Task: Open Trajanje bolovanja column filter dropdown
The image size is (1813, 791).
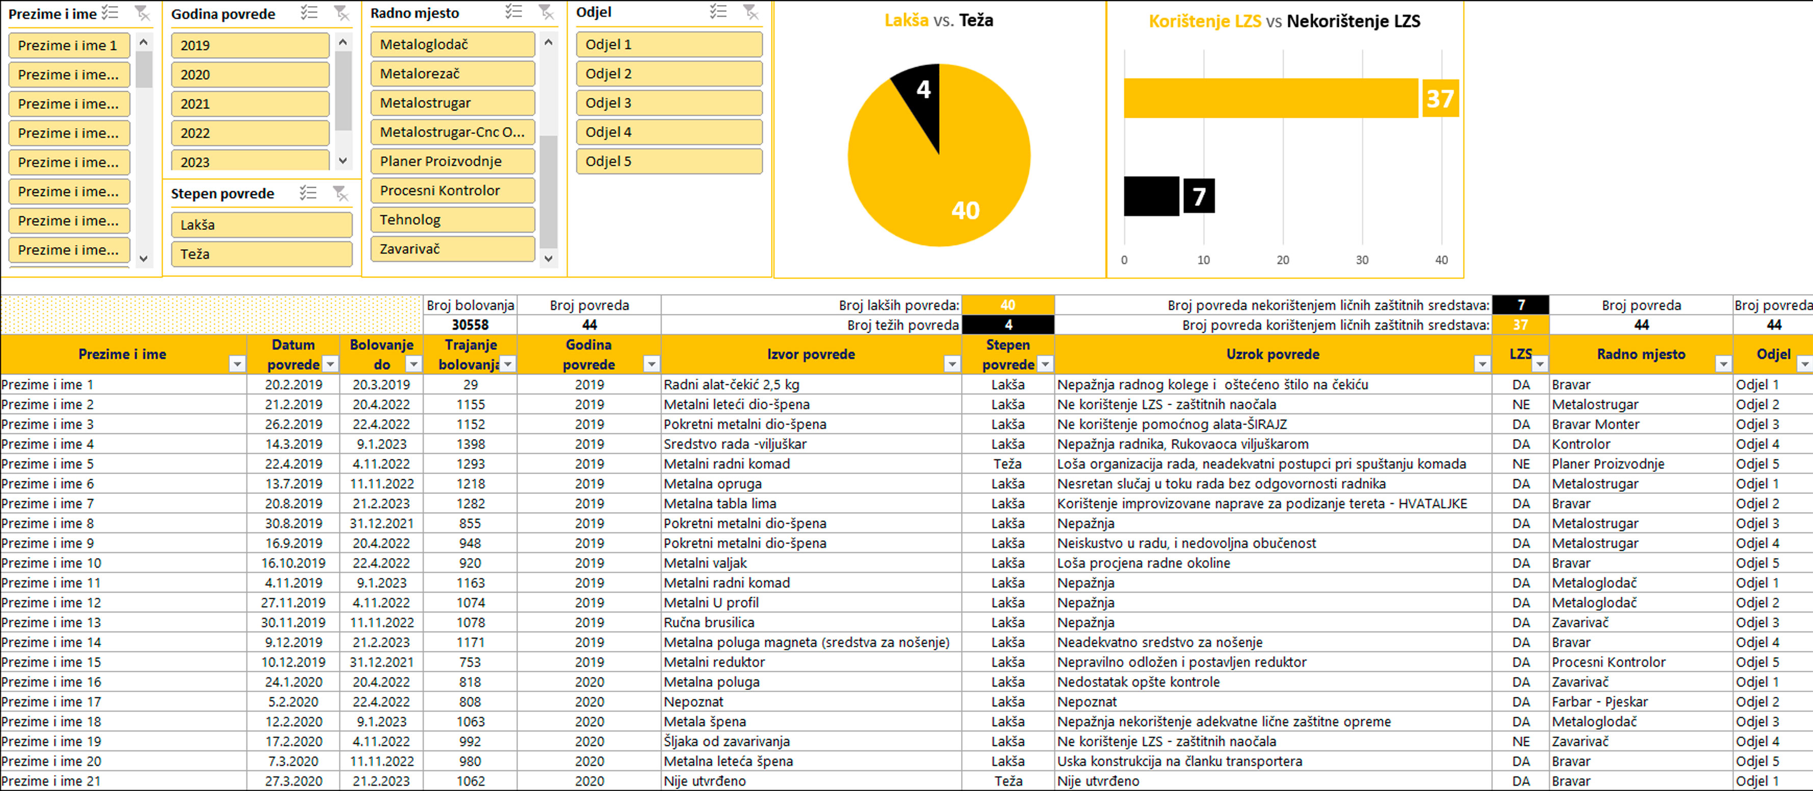Action: pyautogui.click(x=507, y=364)
